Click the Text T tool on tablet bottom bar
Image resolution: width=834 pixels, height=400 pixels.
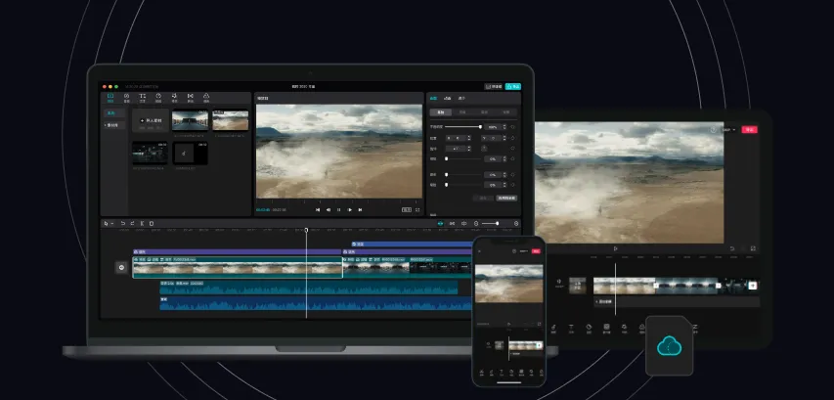pos(571,328)
